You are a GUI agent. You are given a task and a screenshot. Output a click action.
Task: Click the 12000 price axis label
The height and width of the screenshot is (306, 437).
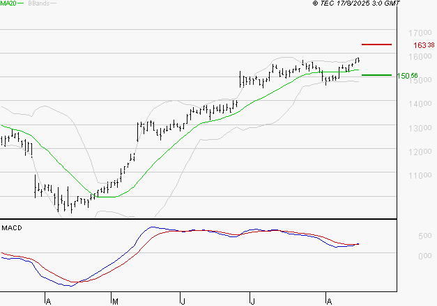tap(418, 152)
